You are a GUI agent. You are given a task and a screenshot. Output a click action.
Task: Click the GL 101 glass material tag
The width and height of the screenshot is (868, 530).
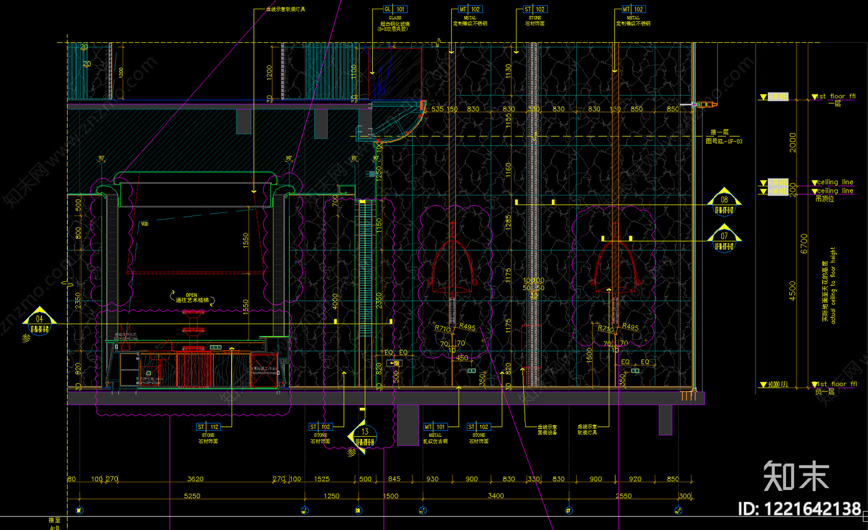(395, 9)
